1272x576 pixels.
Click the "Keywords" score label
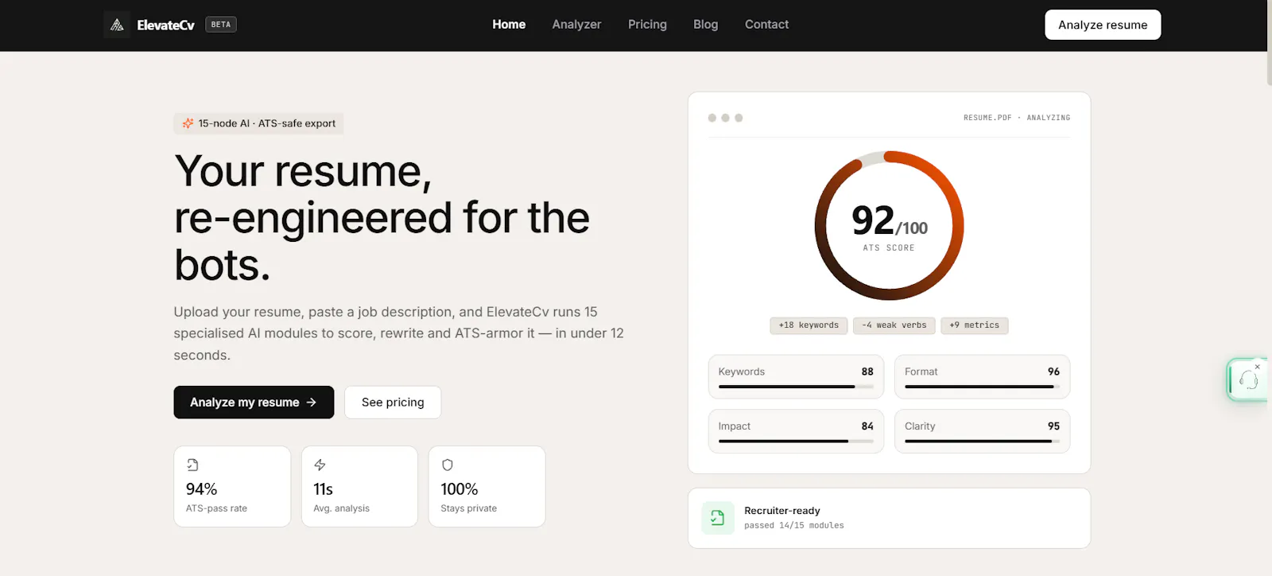coord(742,372)
